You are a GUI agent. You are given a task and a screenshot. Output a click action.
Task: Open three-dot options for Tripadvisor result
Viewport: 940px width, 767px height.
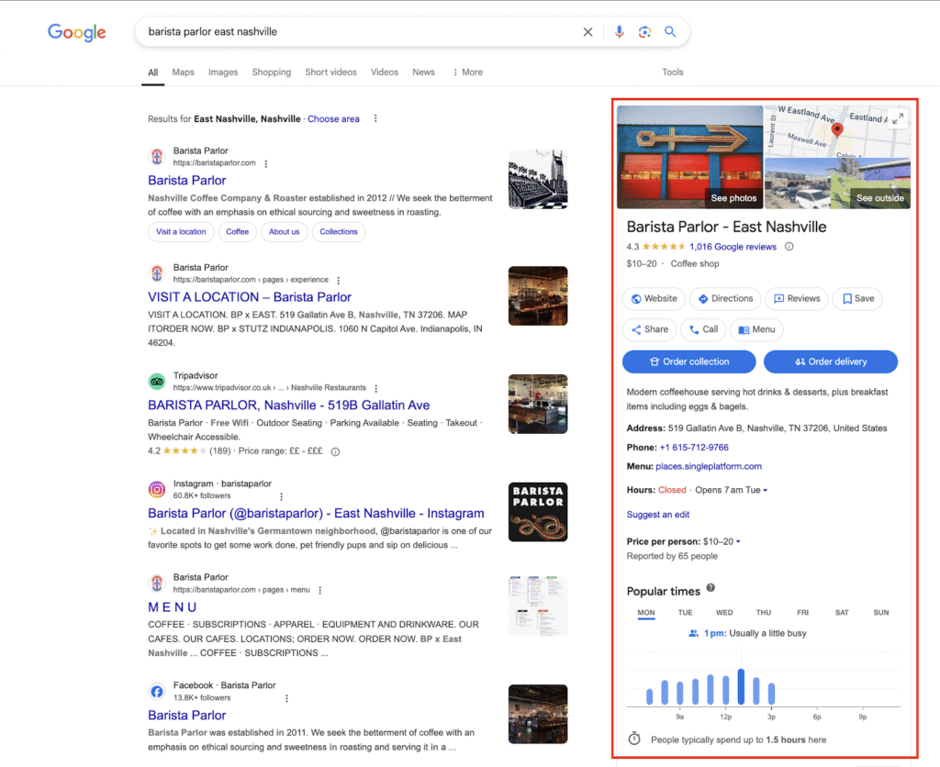(x=375, y=388)
